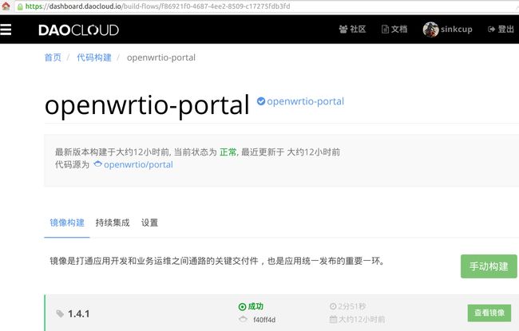The width and height of the screenshot is (519, 331).
Task: Click the verified badge beside openwrtio-portal
Action: coord(261,101)
